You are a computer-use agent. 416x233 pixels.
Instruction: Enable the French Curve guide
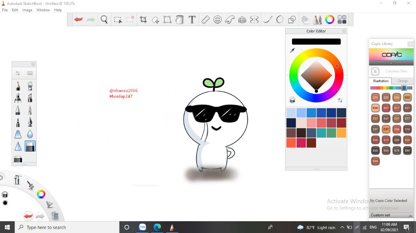(x=230, y=19)
